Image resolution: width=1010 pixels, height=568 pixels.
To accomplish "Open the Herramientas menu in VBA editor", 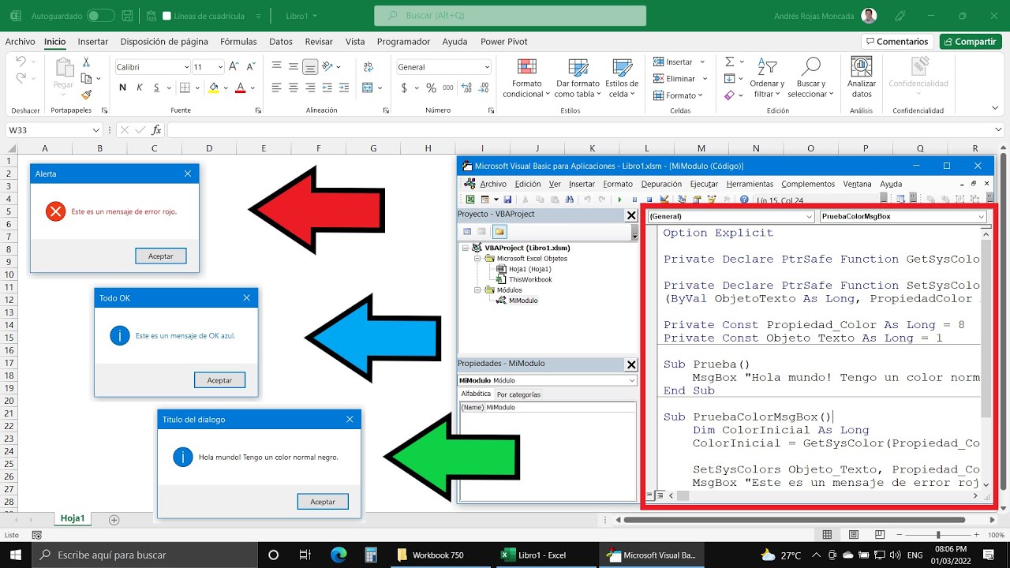I will pos(750,184).
